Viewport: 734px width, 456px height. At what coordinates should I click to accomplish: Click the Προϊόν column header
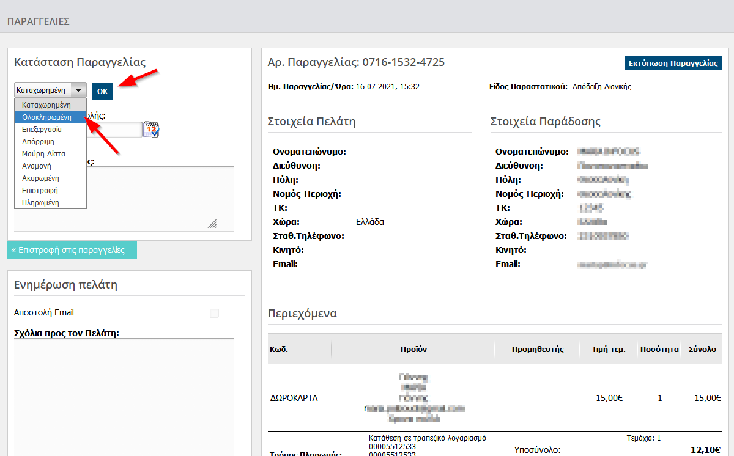pyautogui.click(x=413, y=350)
